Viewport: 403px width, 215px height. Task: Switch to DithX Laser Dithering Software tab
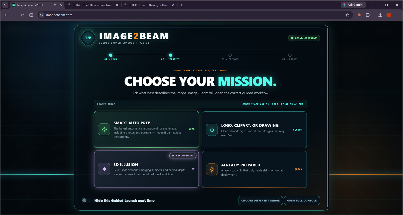pos(149,5)
